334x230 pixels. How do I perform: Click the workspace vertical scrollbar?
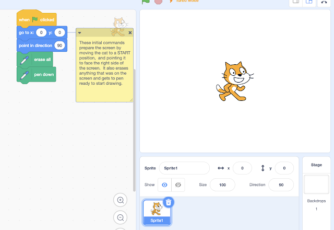(134, 130)
